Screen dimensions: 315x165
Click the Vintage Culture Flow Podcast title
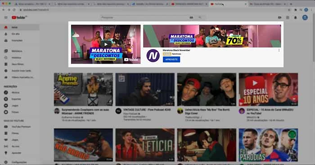pyautogui.click(x=147, y=110)
